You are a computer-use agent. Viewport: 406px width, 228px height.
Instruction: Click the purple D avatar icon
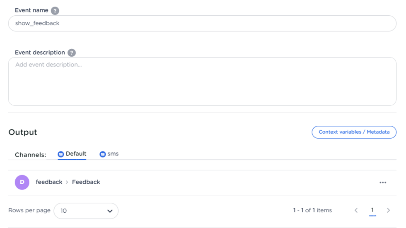click(22, 182)
